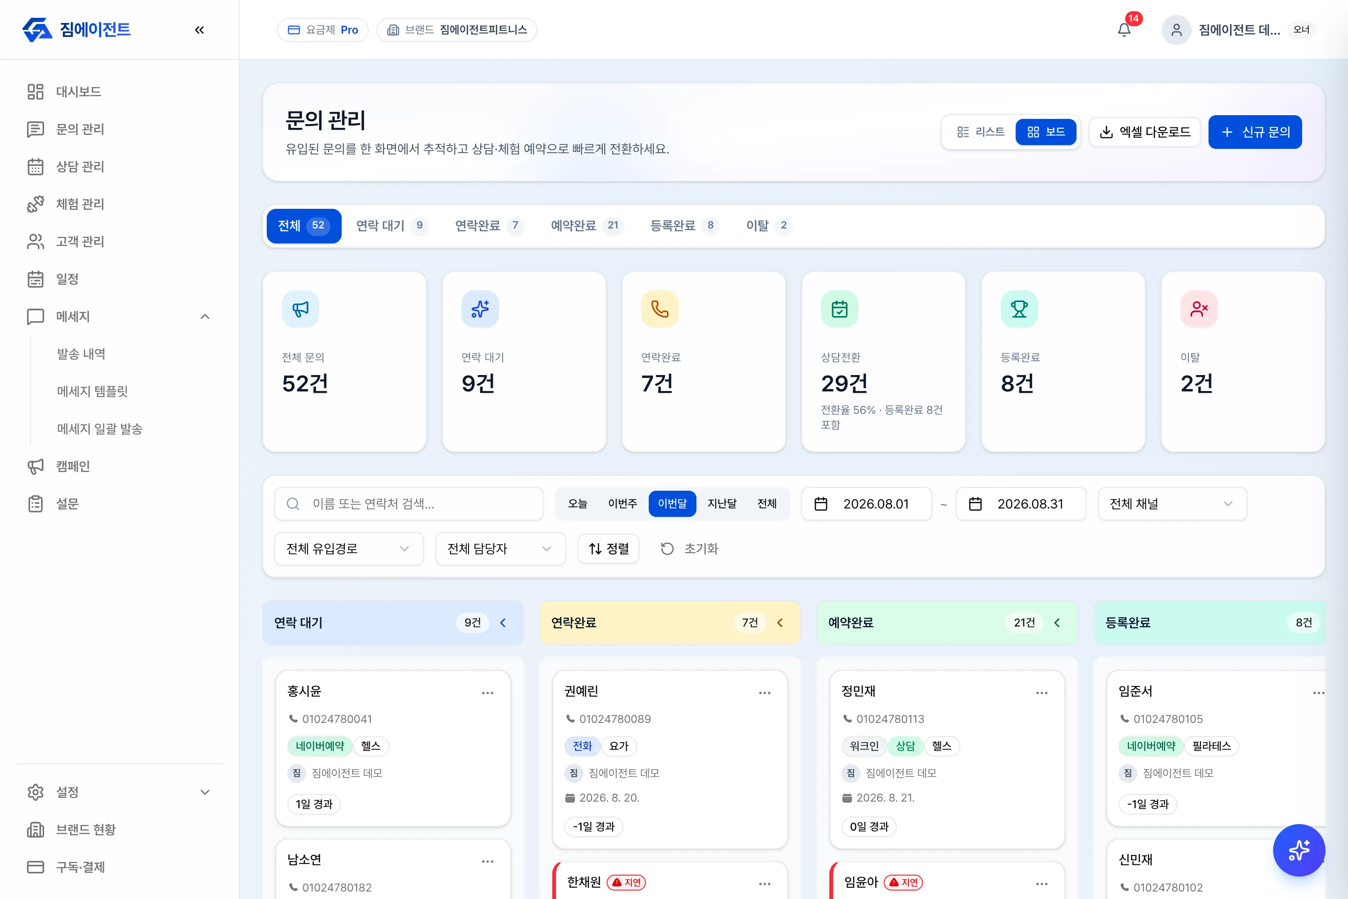Image resolution: width=1348 pixels, height=899 pixels.
Task: Select the 전체 date range option
Action: point(767,503)
